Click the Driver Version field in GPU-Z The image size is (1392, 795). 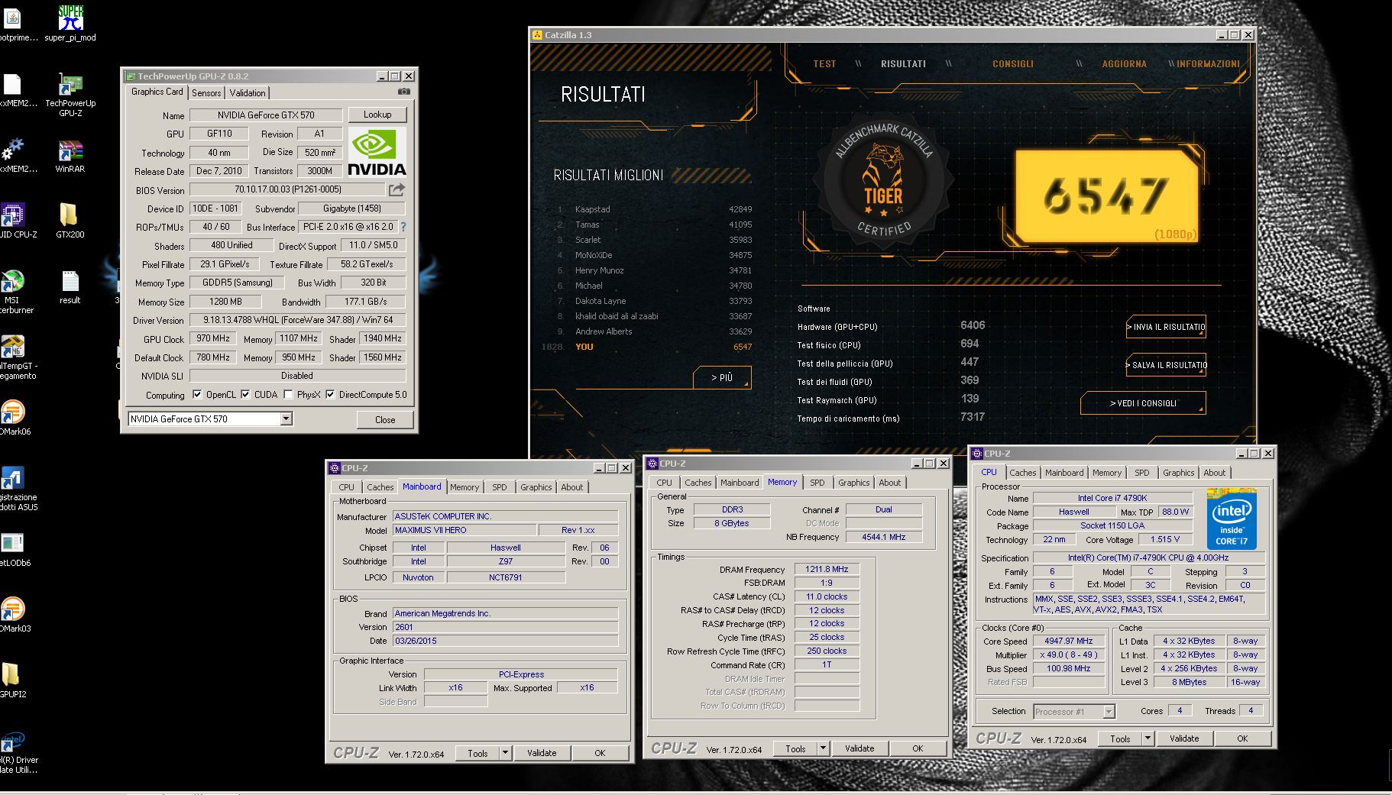click(297, 320)
